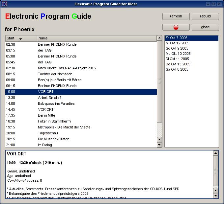Select date Mi Okt 12 2005

pos(192,43)
